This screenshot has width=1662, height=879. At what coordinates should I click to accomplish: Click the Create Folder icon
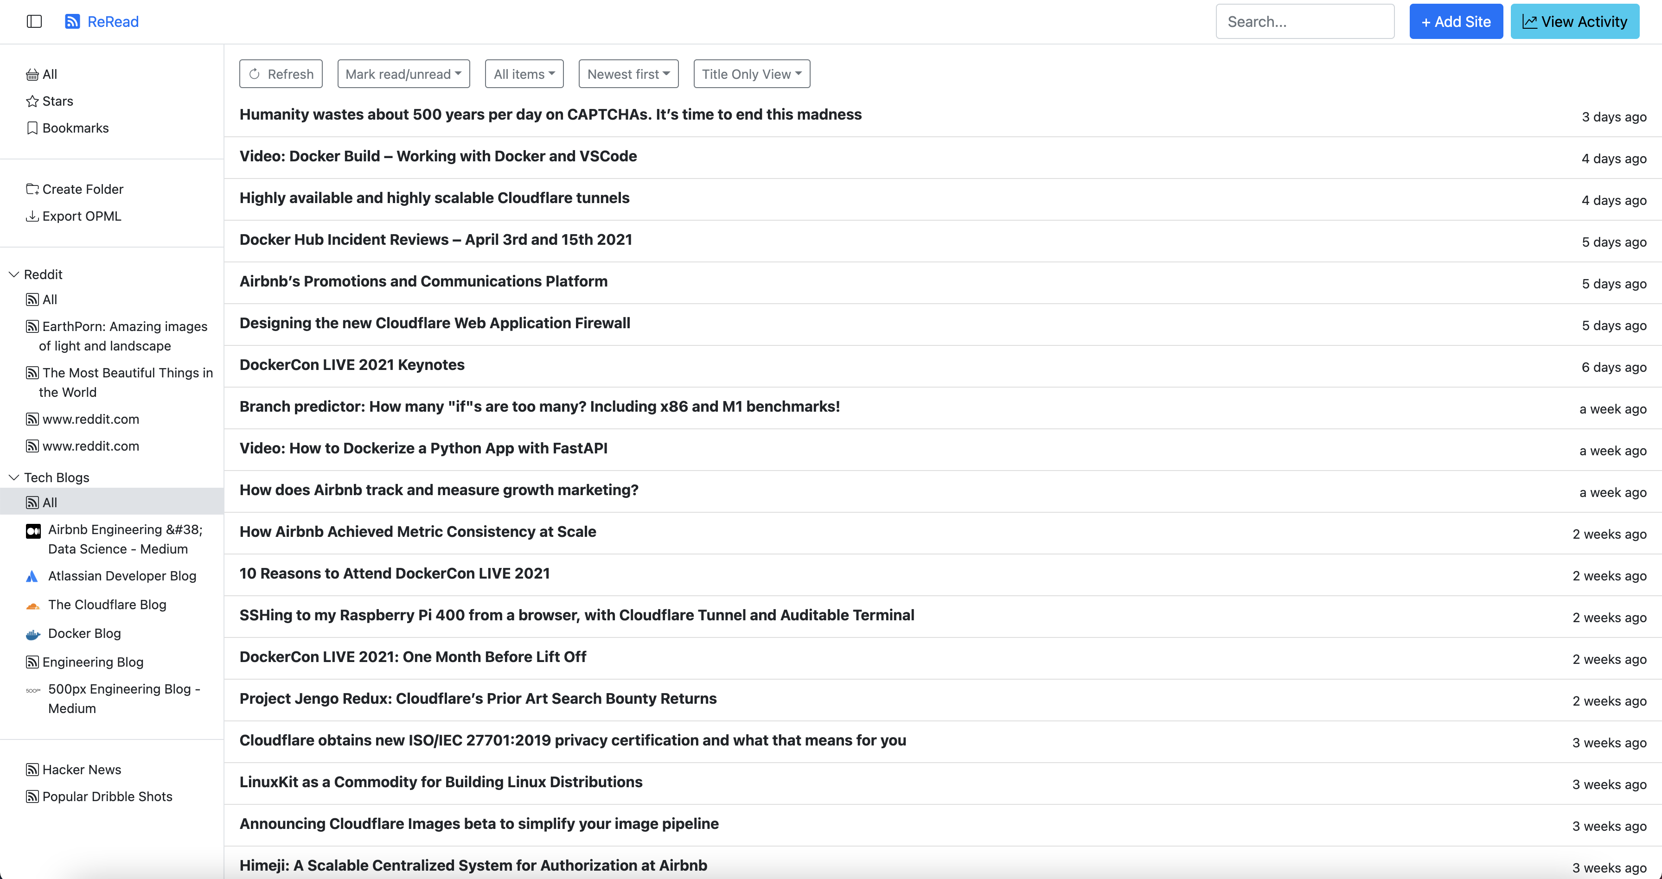(32, 189)
